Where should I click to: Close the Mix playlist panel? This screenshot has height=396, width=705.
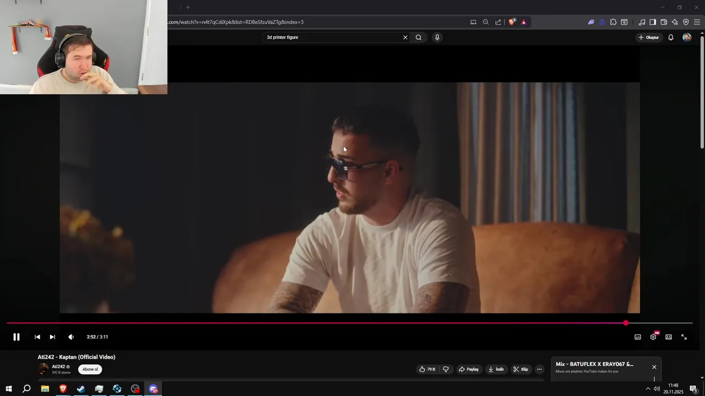pos(654,367)
